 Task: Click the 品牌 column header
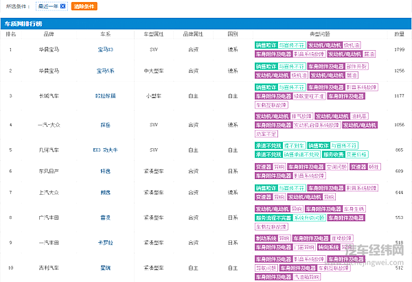(x=49, y=34)
